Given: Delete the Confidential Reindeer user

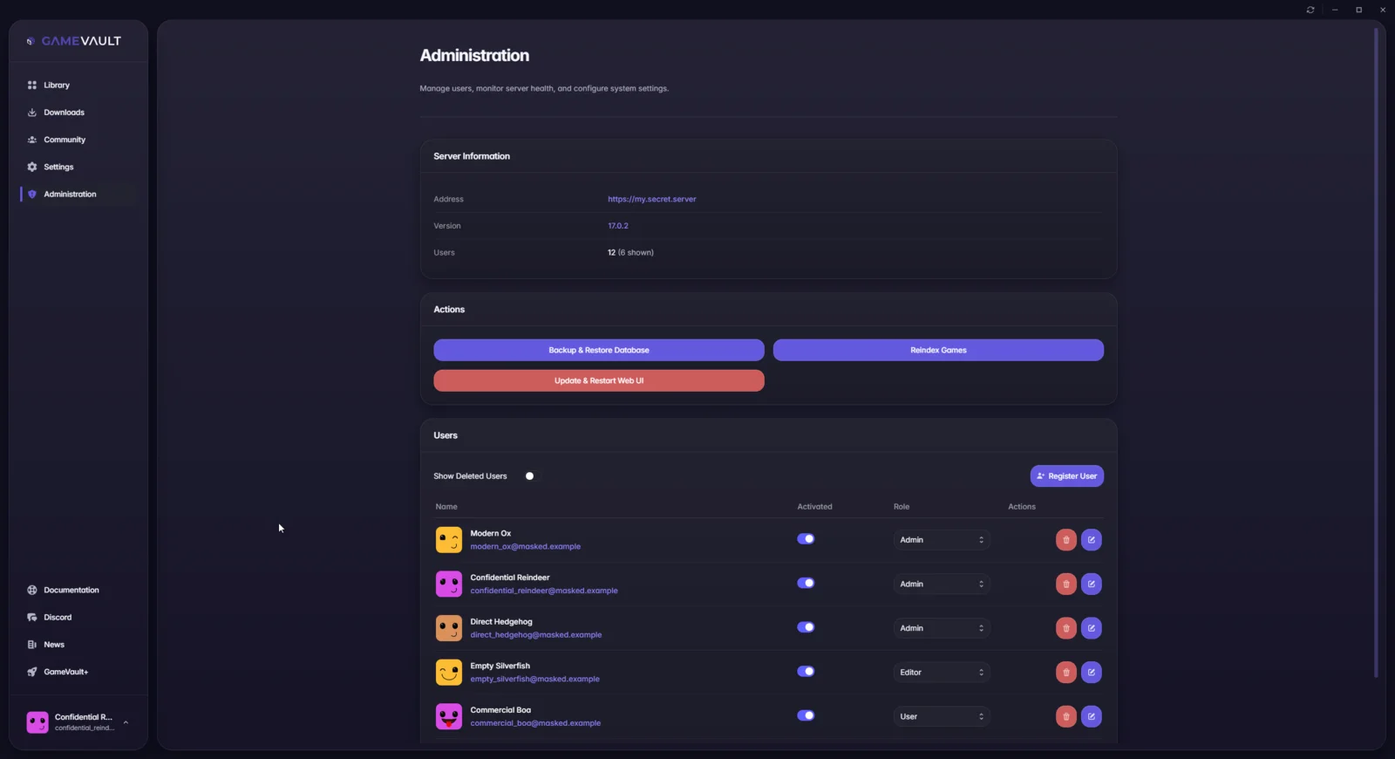Looking at the screenshot, I should pyautogui.click(x=1065, y=584).
